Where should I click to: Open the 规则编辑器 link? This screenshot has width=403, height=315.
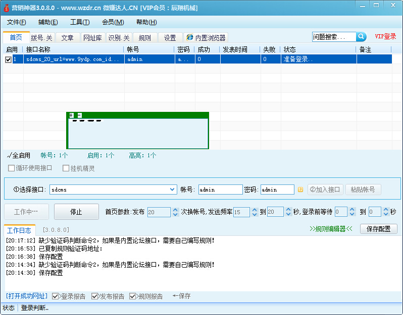pyautogui.click(x=331, y=229)
